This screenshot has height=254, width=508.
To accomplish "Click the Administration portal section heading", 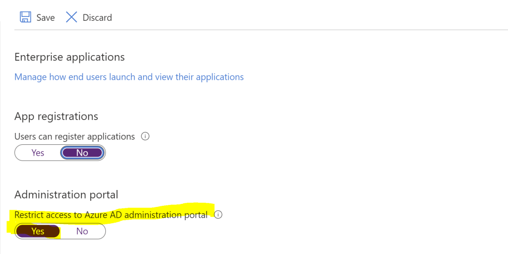I will pos(66,194).
